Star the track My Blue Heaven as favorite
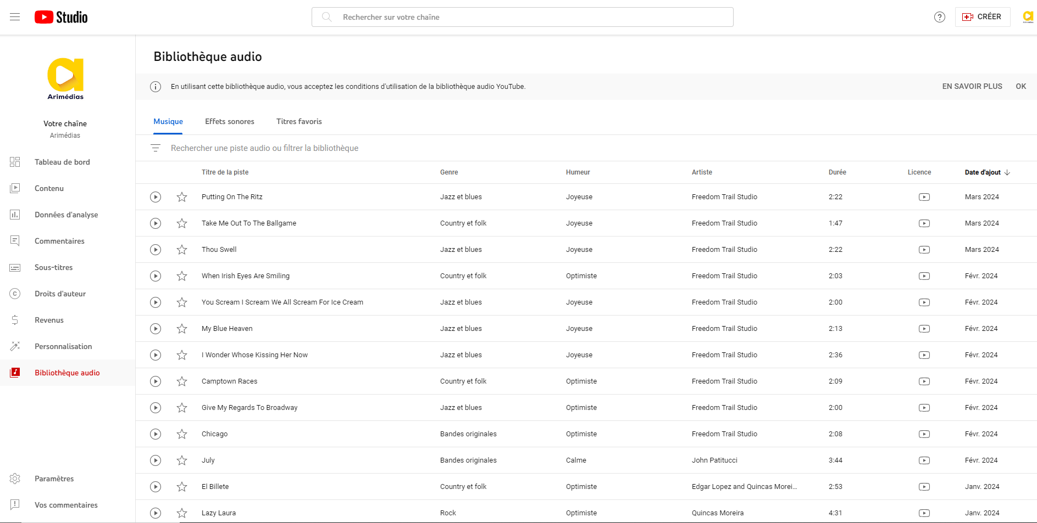The image size is (1037, 523). pos(182,329)
